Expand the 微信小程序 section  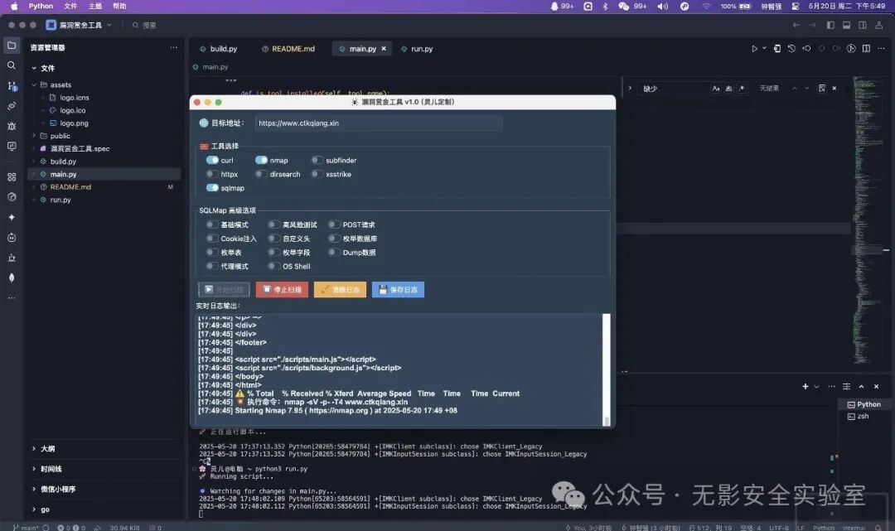[x=34, y=490]
